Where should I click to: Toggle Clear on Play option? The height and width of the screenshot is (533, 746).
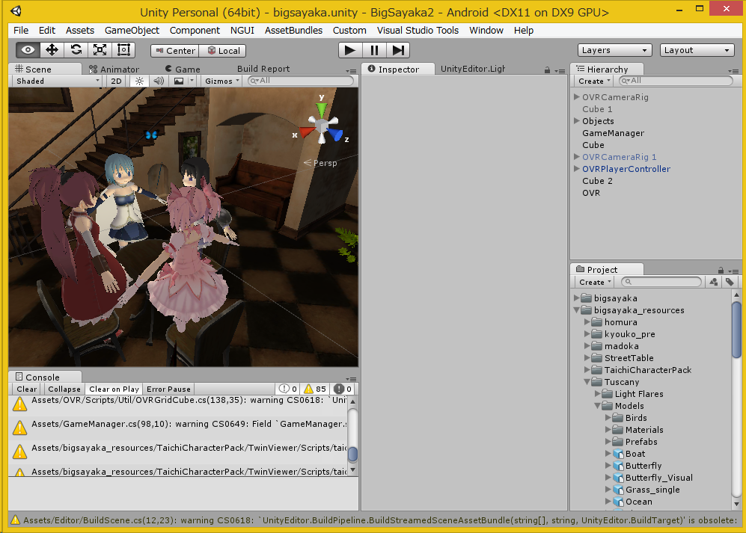point(114,389)
